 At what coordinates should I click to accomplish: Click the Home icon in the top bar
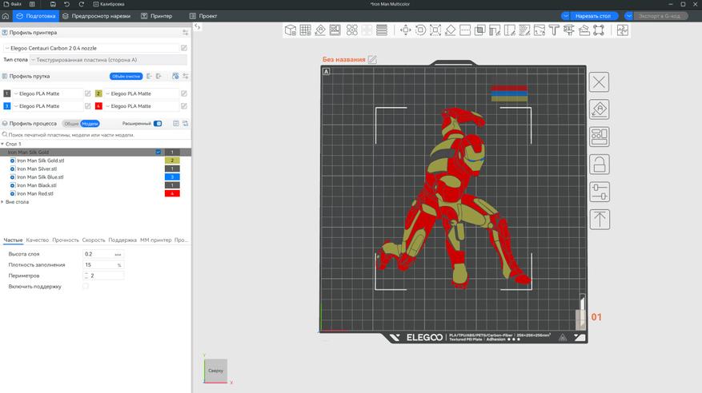coord(6,16)
